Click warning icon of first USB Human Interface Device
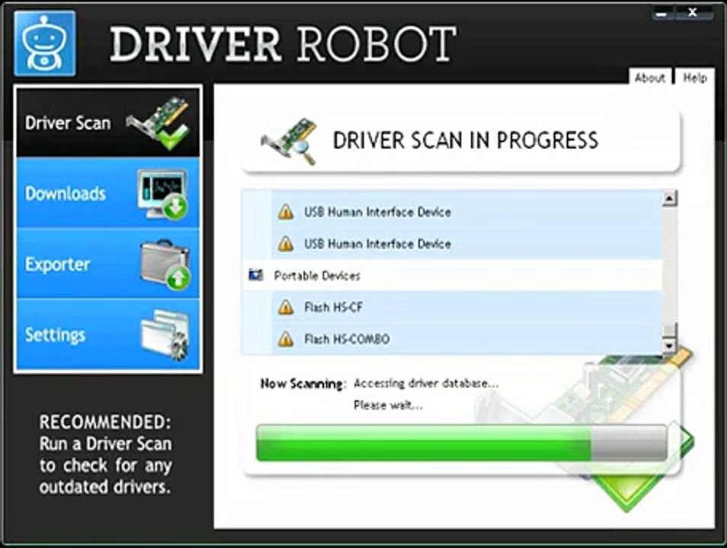 click(x=286, y=212)
